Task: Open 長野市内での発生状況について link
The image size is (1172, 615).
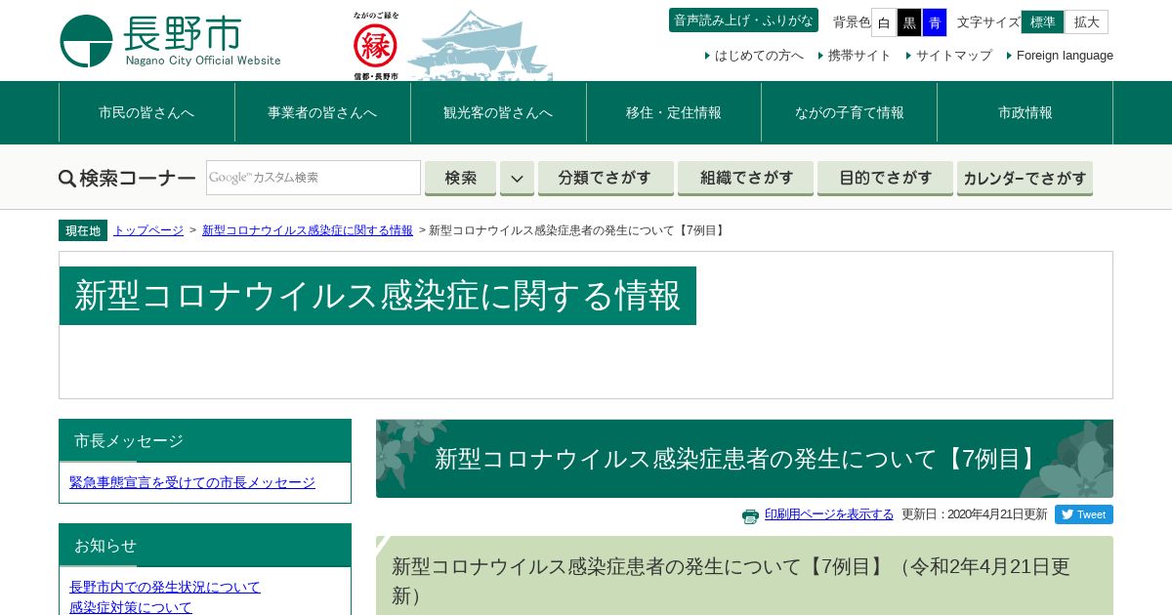Action: [x=165, y=587]
